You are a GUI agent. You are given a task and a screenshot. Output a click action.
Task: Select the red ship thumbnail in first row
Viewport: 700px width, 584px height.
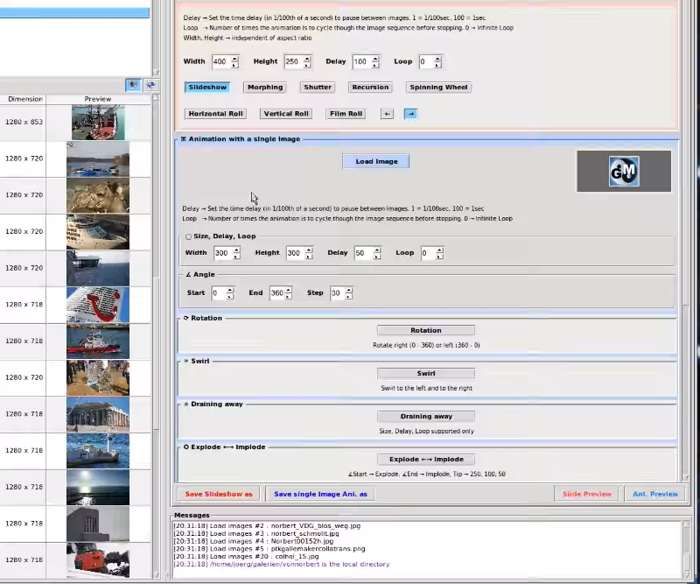point(98,123)
